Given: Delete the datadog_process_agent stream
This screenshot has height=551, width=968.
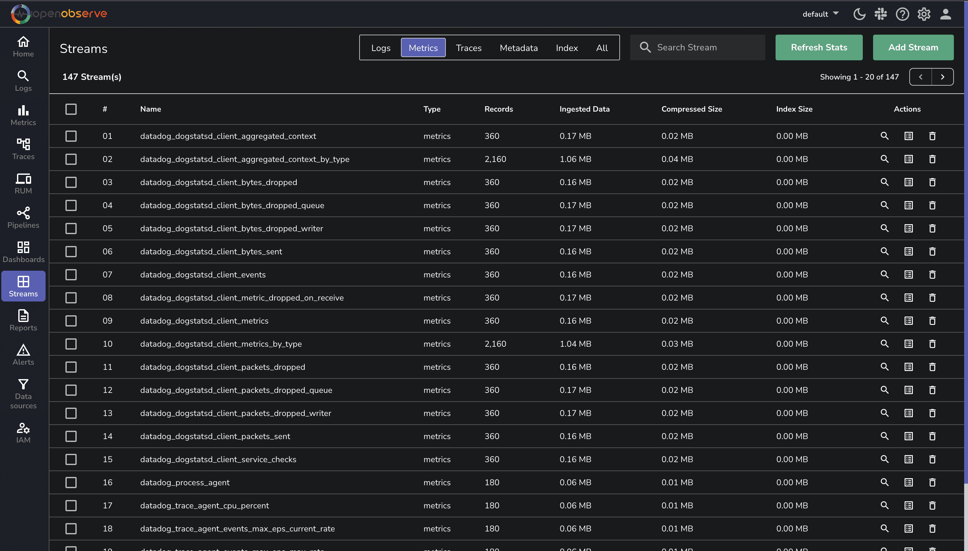Looking at the screenshot, I should point(932,482).
